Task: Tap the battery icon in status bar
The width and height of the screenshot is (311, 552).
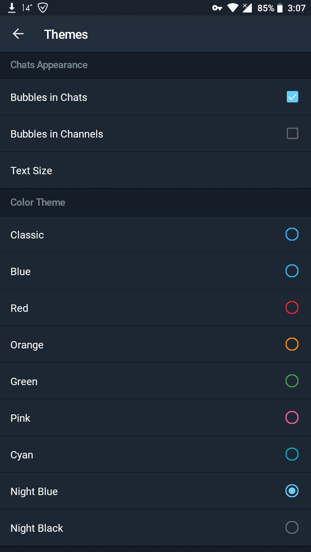Action: [x=280, y=8]
